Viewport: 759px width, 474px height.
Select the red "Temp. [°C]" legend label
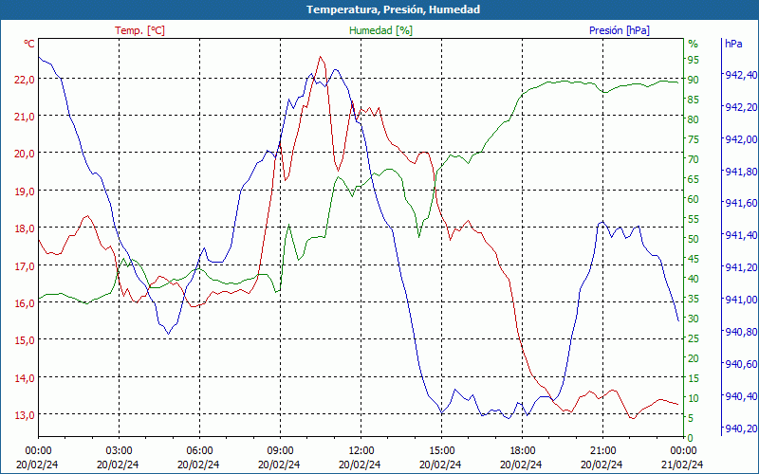coord(139,30)
